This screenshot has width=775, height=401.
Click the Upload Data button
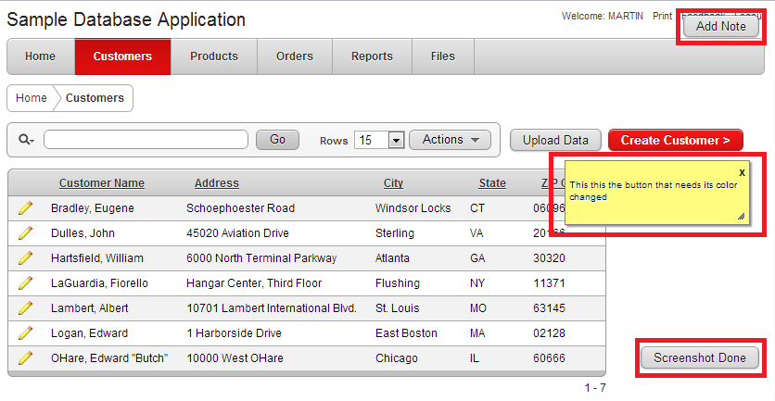pos(555,141)
